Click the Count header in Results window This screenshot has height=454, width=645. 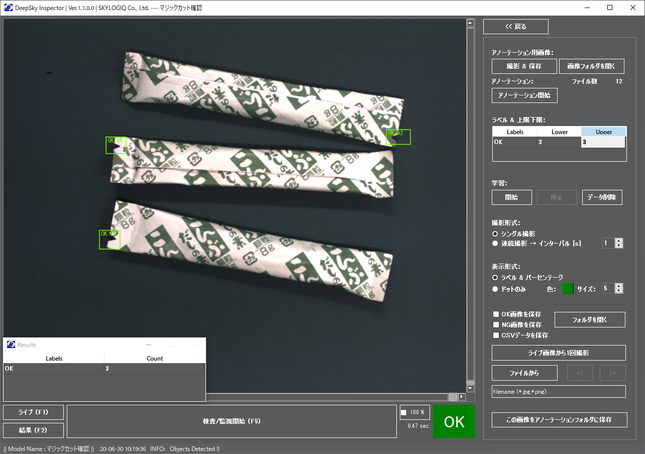point(155,359)
